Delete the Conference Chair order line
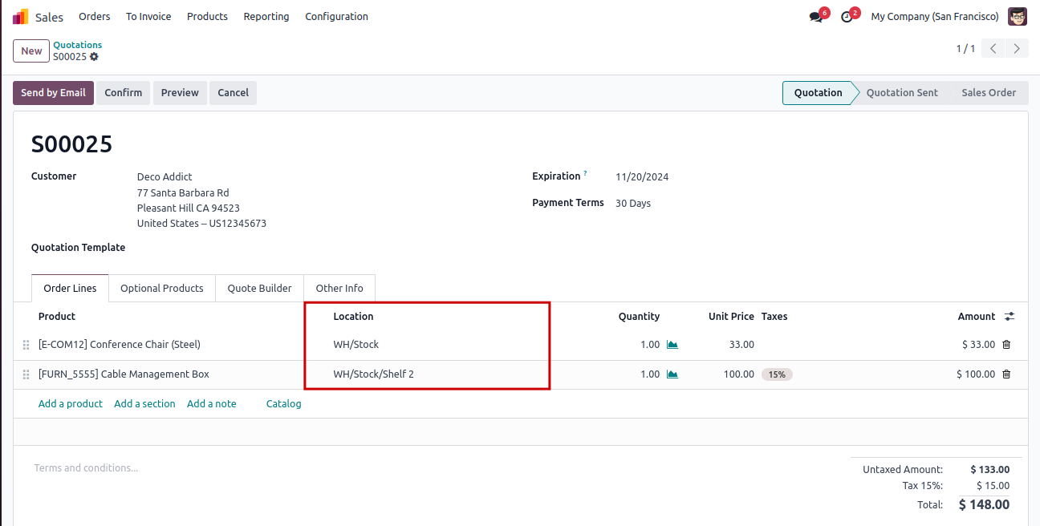 1006,345
